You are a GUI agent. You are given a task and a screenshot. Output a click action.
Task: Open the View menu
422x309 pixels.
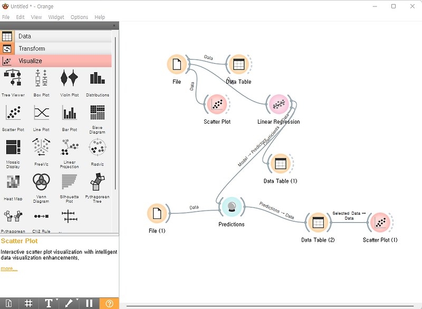pyautogui.click(x=36, y=17)
